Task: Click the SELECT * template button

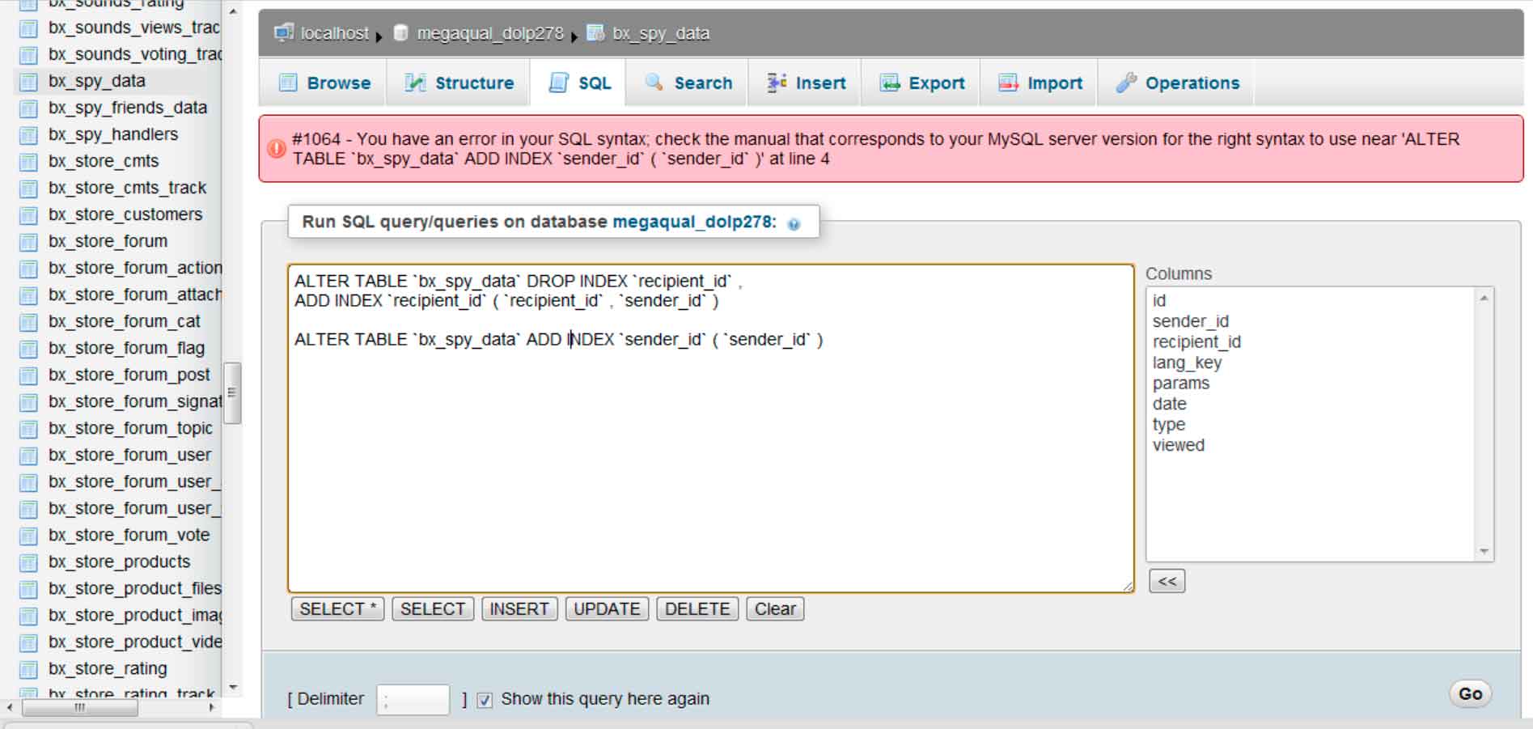Action: (x=337, y=608)
